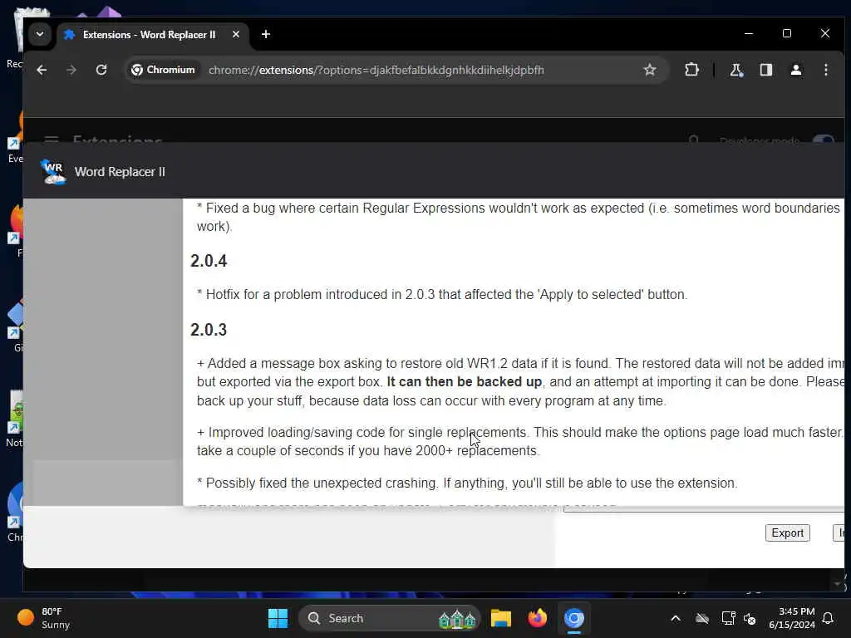Image resolution: width=851 pixels, height=638 pixels.
Task: Click the hamburger menu beside Extensions title
Action: point(52,140)
